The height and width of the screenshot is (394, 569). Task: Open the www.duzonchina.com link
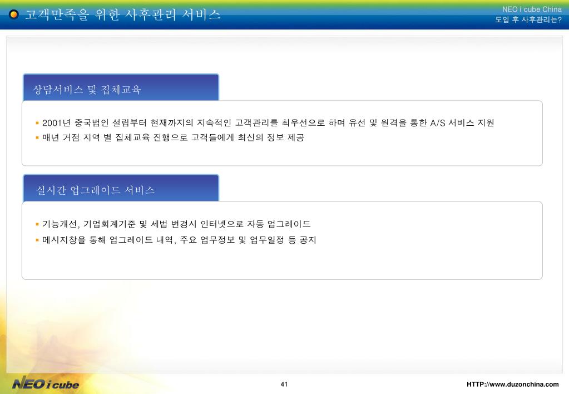click(x=512, y=384)
